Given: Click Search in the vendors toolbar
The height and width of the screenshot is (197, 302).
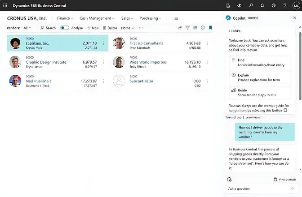Looking at the screenshot, I should (x=48, y=28).
